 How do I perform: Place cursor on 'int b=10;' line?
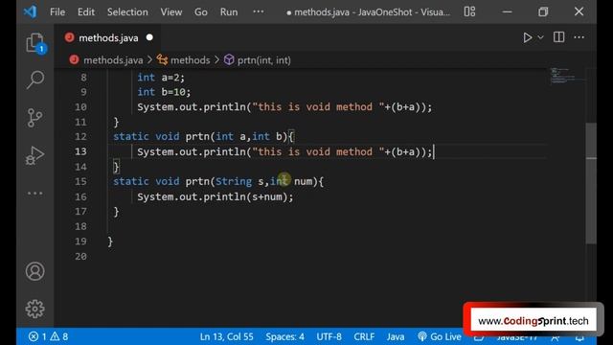164,92
